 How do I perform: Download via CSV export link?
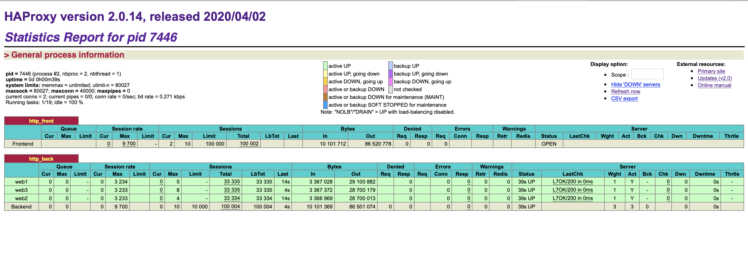click(624, 98)
